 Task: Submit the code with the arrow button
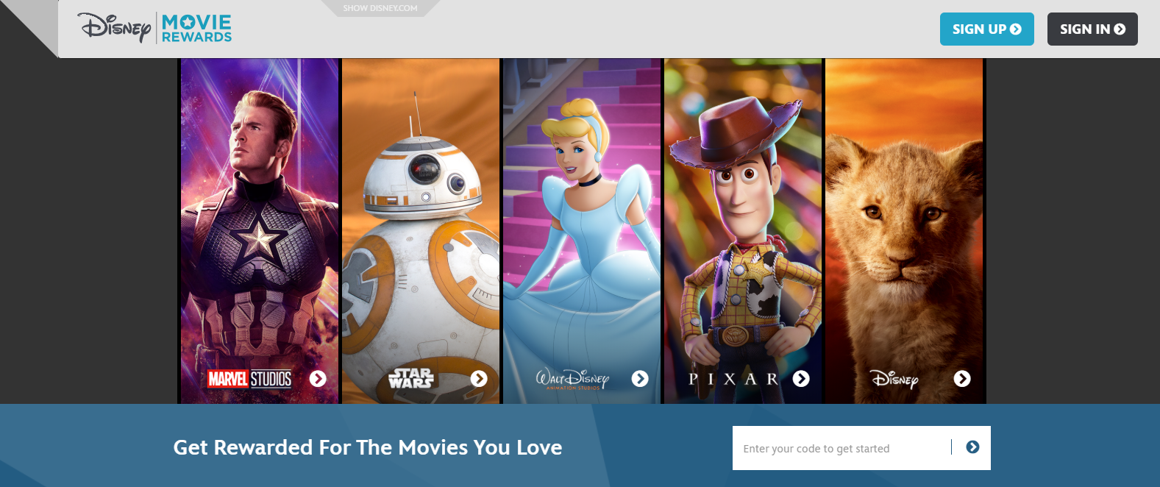(972, 447)
